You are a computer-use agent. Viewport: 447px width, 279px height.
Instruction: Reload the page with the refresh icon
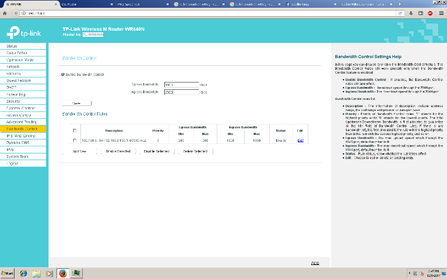400,13
